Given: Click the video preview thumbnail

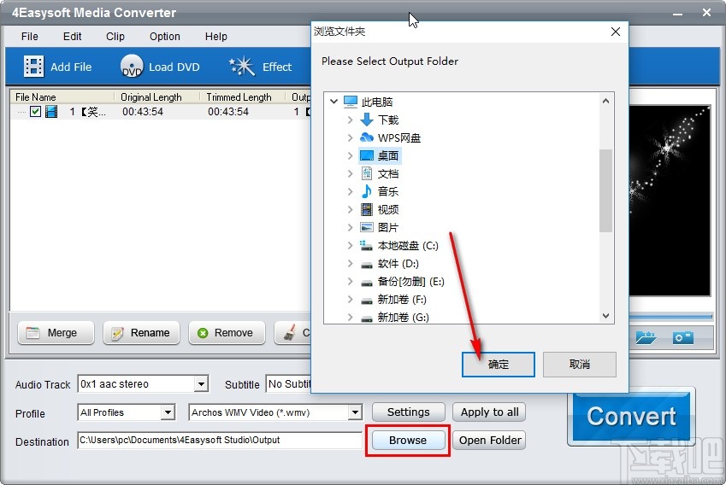Looking at the screenshot, I should (669, 201).
